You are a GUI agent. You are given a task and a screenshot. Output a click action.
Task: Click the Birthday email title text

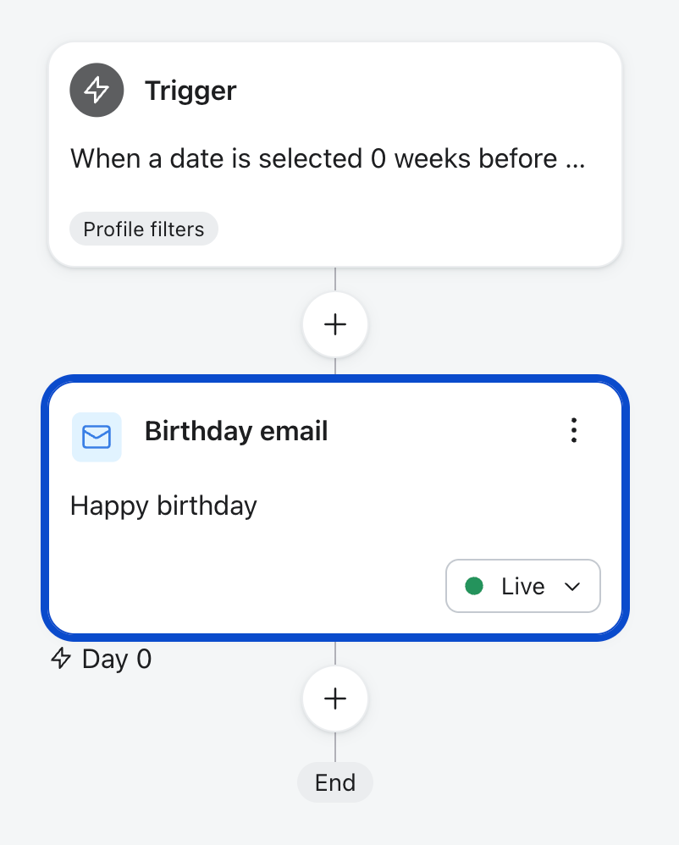(236, 431)
